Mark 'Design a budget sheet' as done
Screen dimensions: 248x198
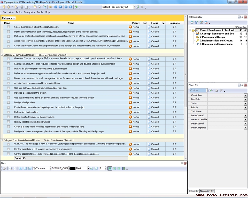click(x=9, y=102)
